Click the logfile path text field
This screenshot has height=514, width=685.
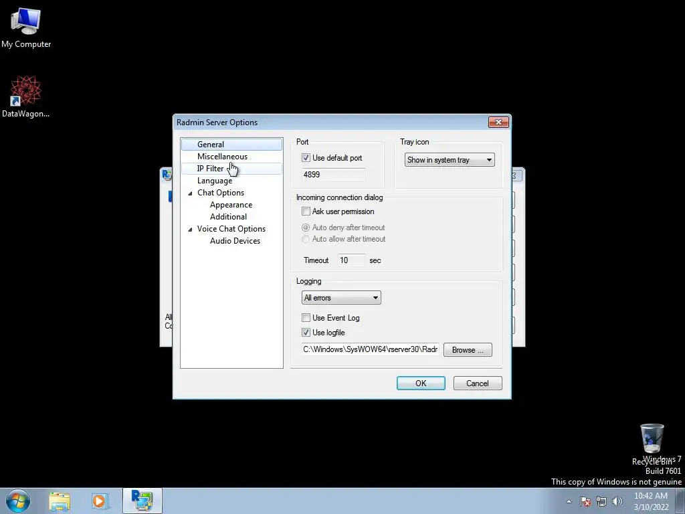(x=371, y=349)
